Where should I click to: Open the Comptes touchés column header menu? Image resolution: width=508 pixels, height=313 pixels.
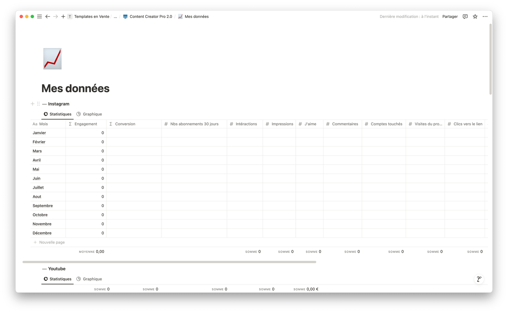point(384,124)
